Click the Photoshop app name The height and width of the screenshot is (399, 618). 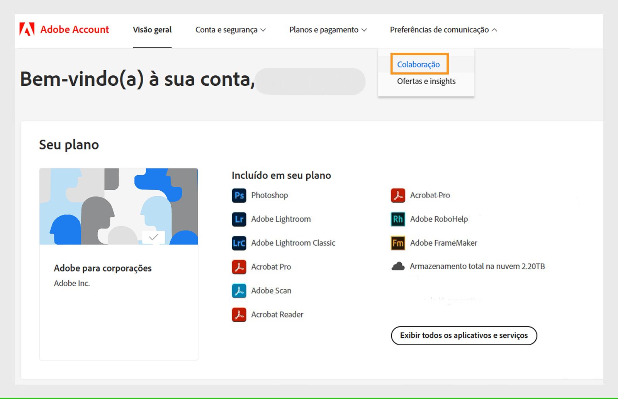tap(270, 195)
